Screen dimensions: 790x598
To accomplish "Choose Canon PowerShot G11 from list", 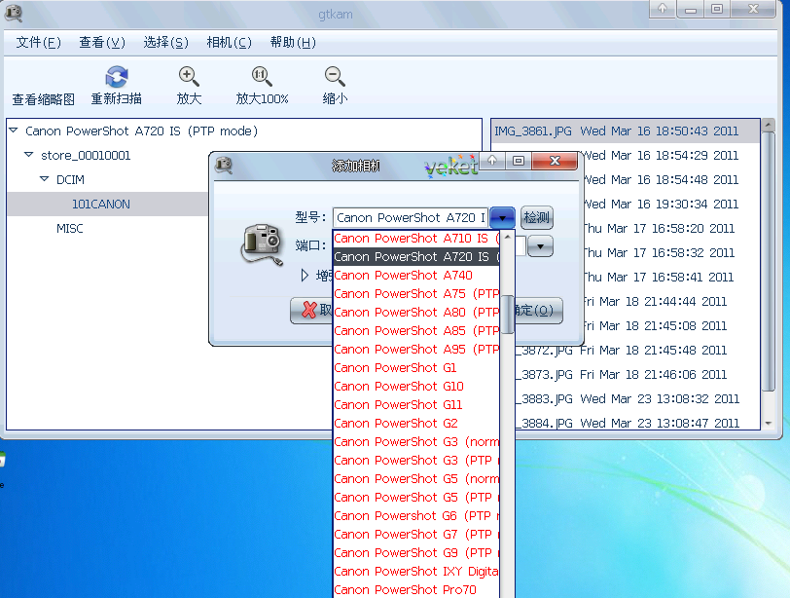I will pyautogui.click(x=416, y=405).
